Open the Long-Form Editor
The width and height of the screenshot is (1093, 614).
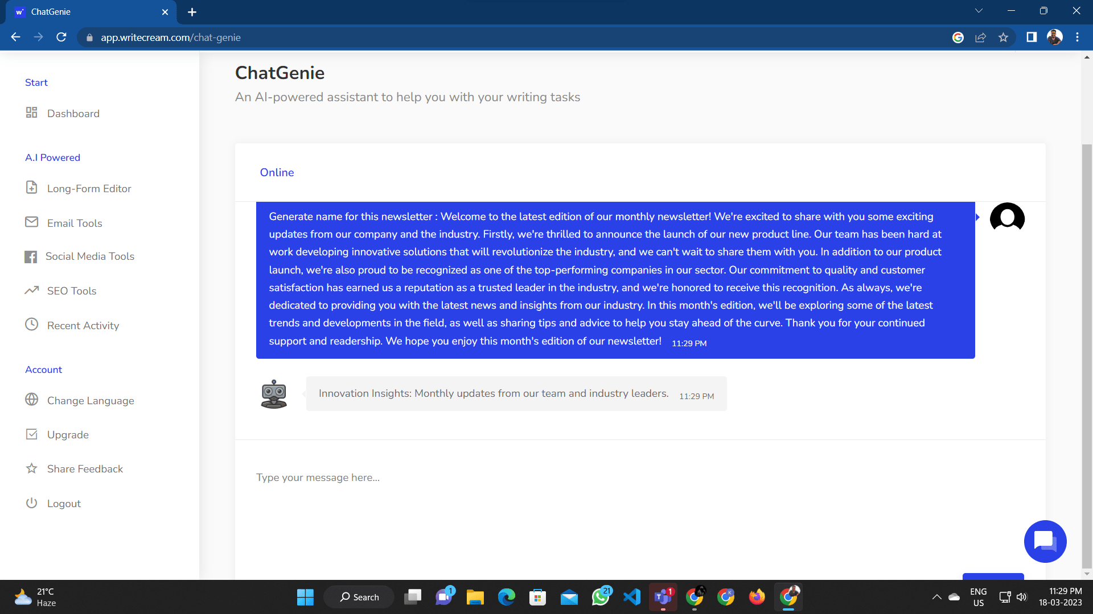(x=89, y=188)
